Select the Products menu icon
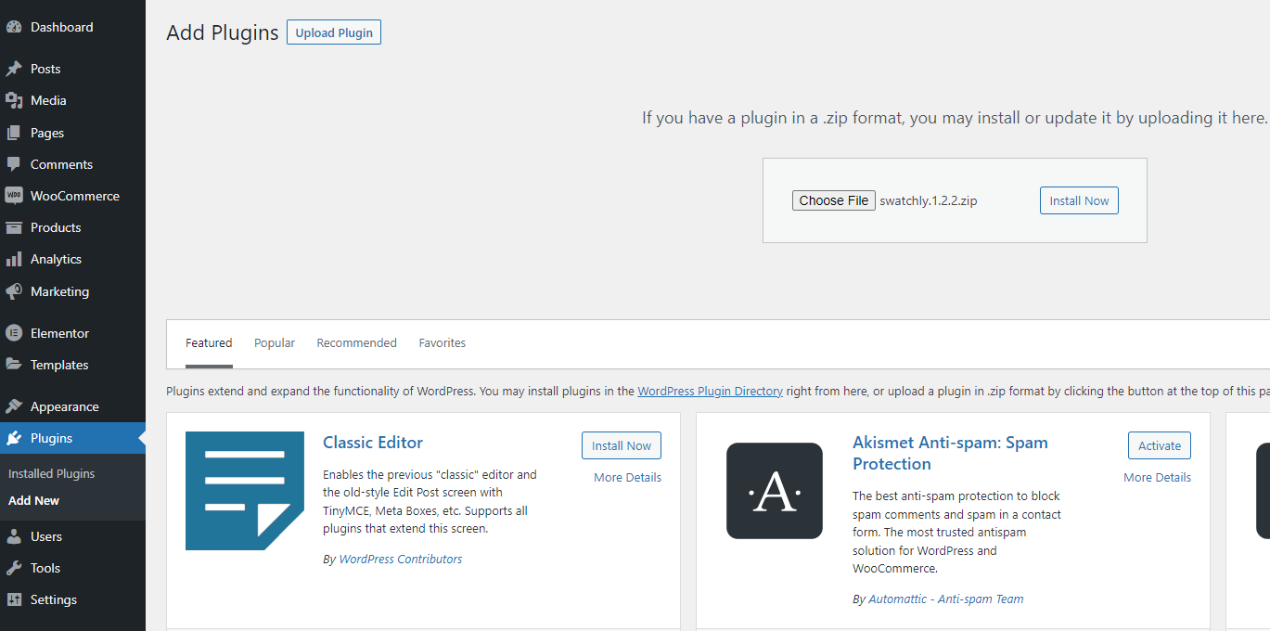Image resolution: width=1270 pixels, height=631 pixels. tap(15, 227)
